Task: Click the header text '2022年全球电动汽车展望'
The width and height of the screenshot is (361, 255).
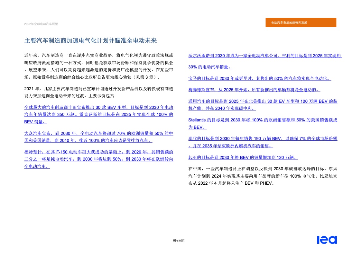Action: coord(41,24)
